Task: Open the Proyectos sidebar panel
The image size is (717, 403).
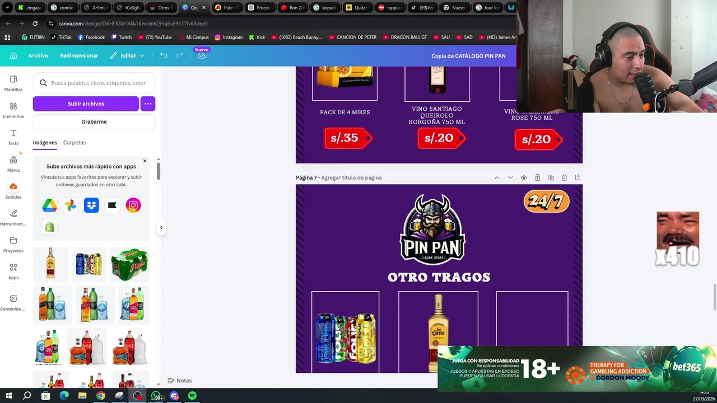Action: [x=13, y=244]
